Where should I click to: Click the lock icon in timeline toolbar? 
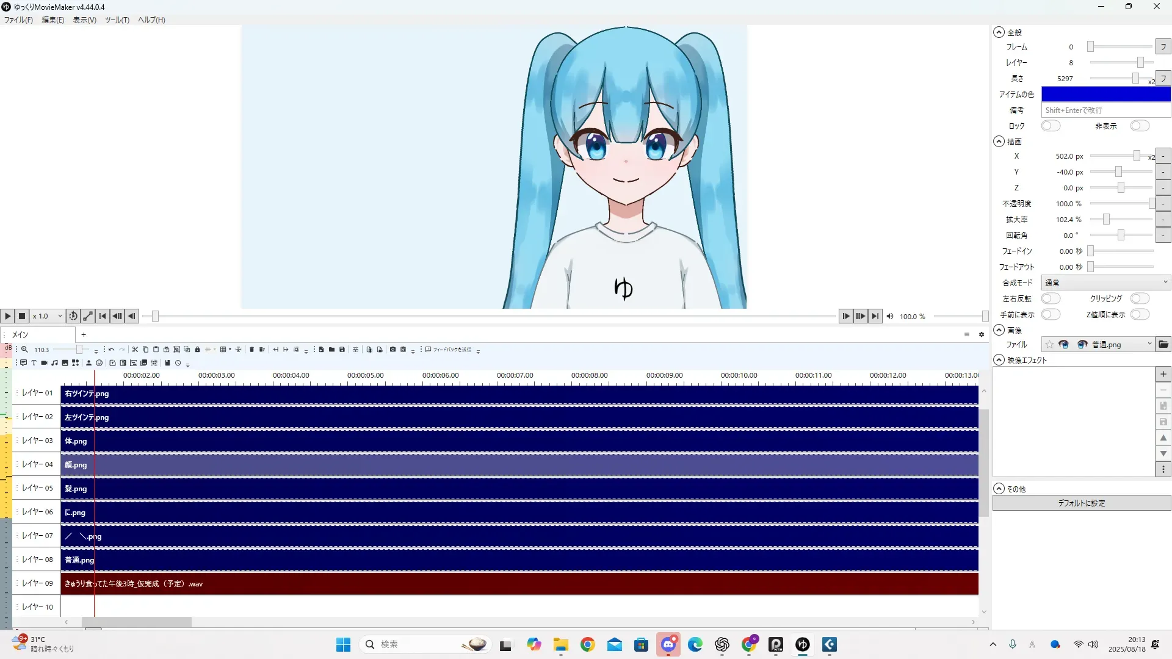[197, 350]
